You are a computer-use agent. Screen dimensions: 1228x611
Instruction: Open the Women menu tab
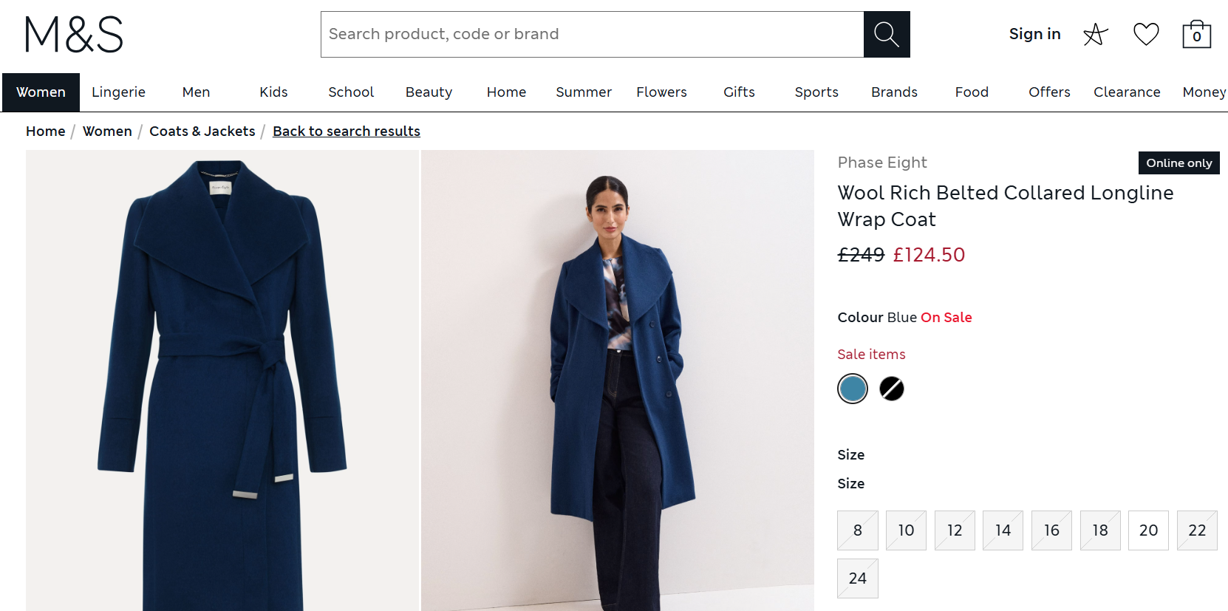coord(41,92)
